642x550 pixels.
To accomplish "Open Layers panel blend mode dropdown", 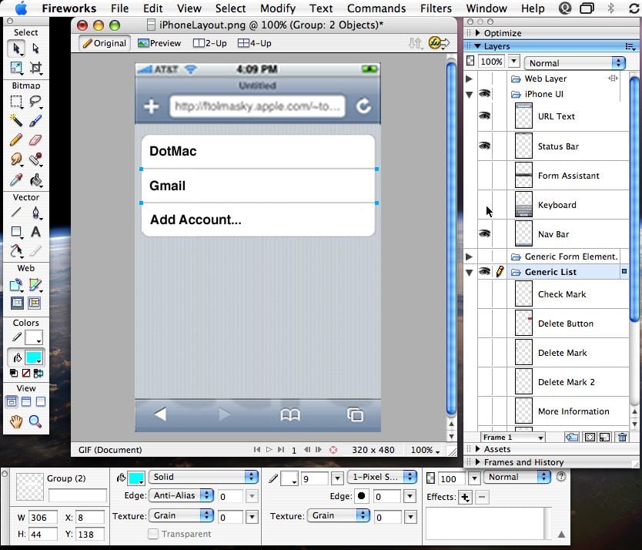I will pos(575,62).
